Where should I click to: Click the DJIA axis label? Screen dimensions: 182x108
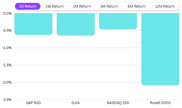[76, 102]
